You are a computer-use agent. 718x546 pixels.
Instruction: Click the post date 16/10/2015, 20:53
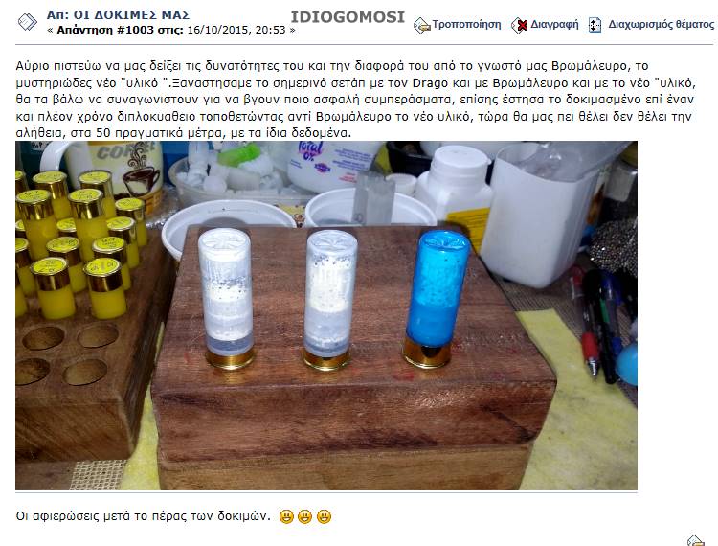pos(236,31)
